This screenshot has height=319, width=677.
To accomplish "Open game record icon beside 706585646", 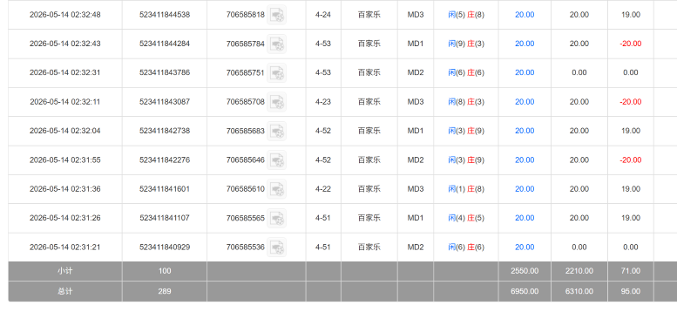I will click(x=276, y=159).
